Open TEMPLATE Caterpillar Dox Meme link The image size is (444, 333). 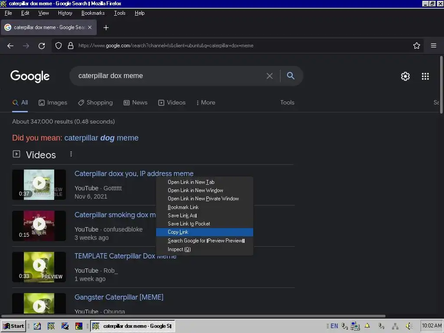(125, 256)
